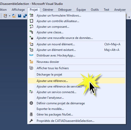
Task: Click the startup project gear icon
Action: (31, 103)
